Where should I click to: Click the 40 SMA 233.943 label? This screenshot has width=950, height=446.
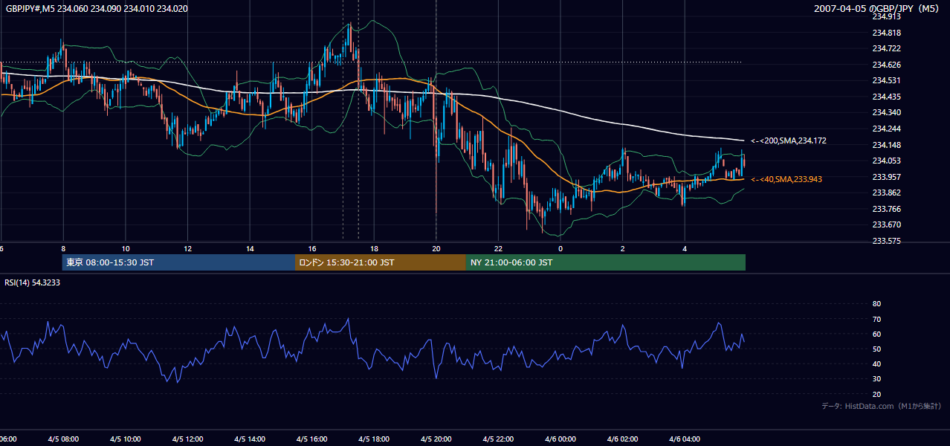click(786, 179)
